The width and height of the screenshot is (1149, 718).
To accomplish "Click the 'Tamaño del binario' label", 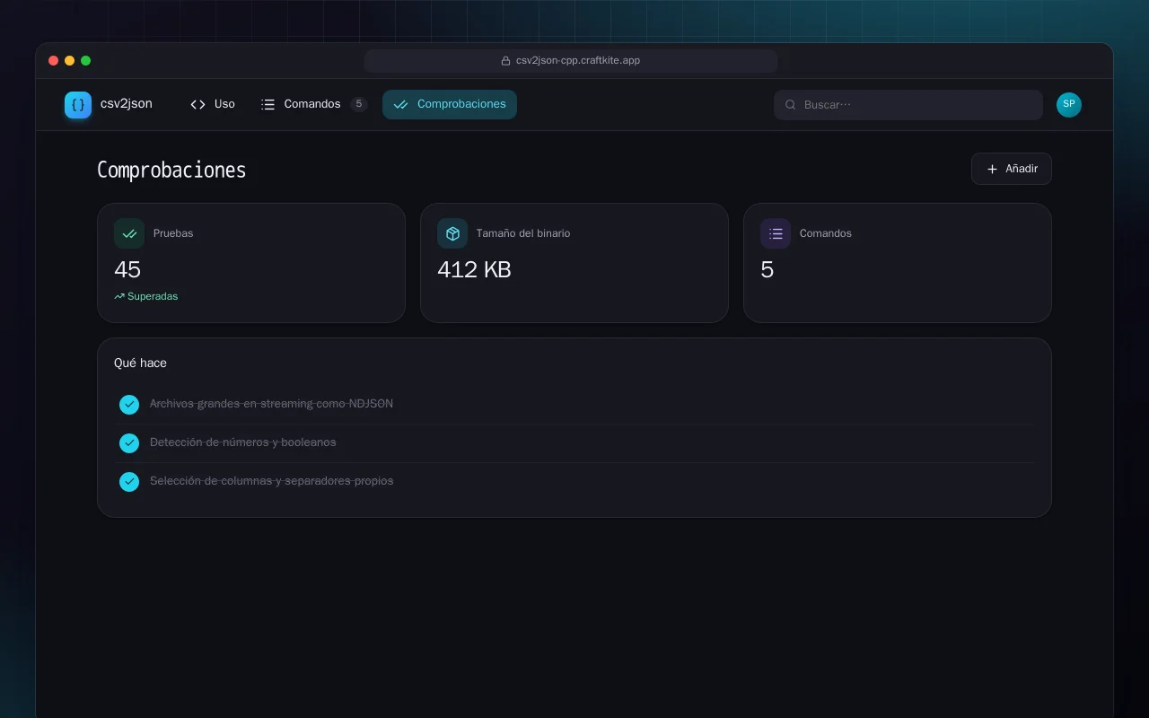I will point(523,233).
